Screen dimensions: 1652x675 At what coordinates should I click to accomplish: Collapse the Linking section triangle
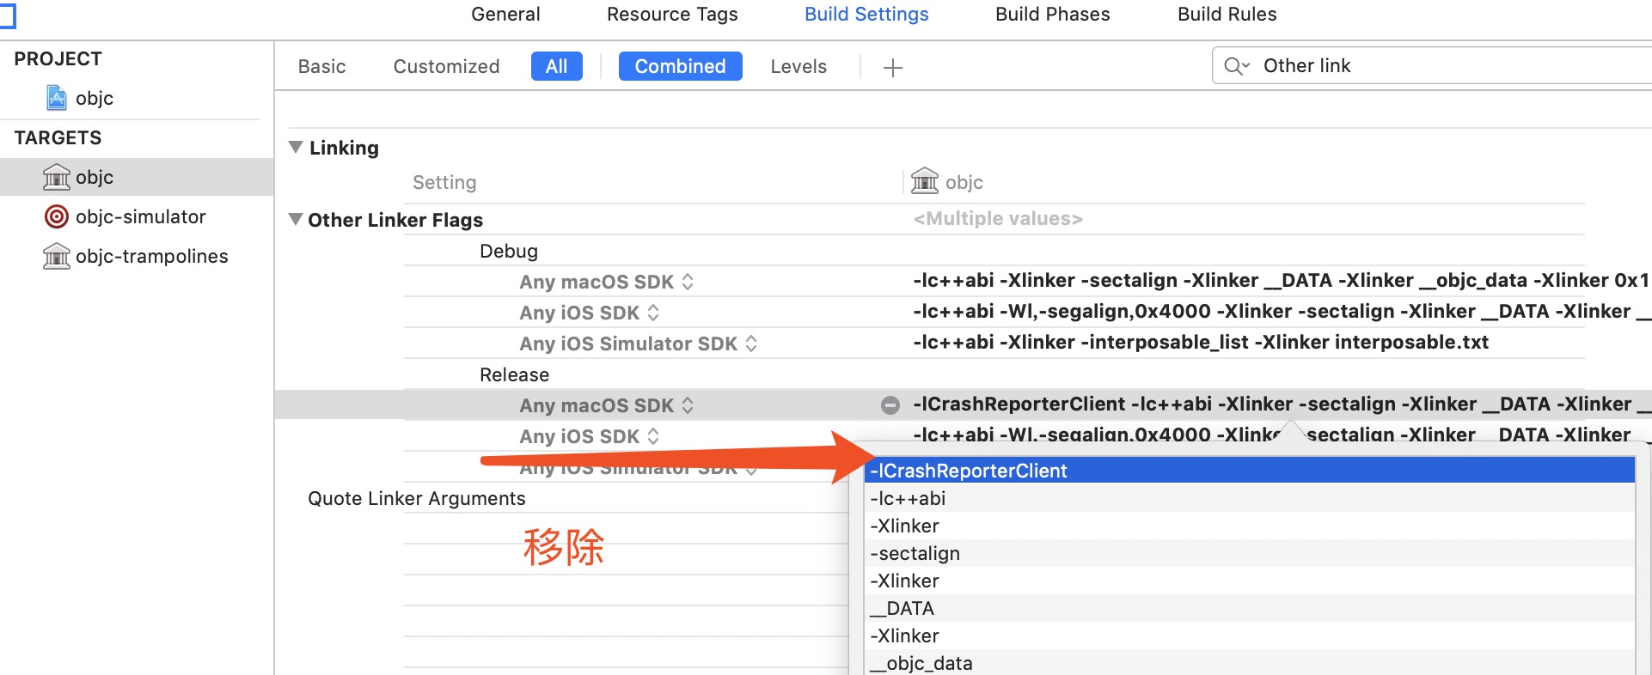[296, 147]
